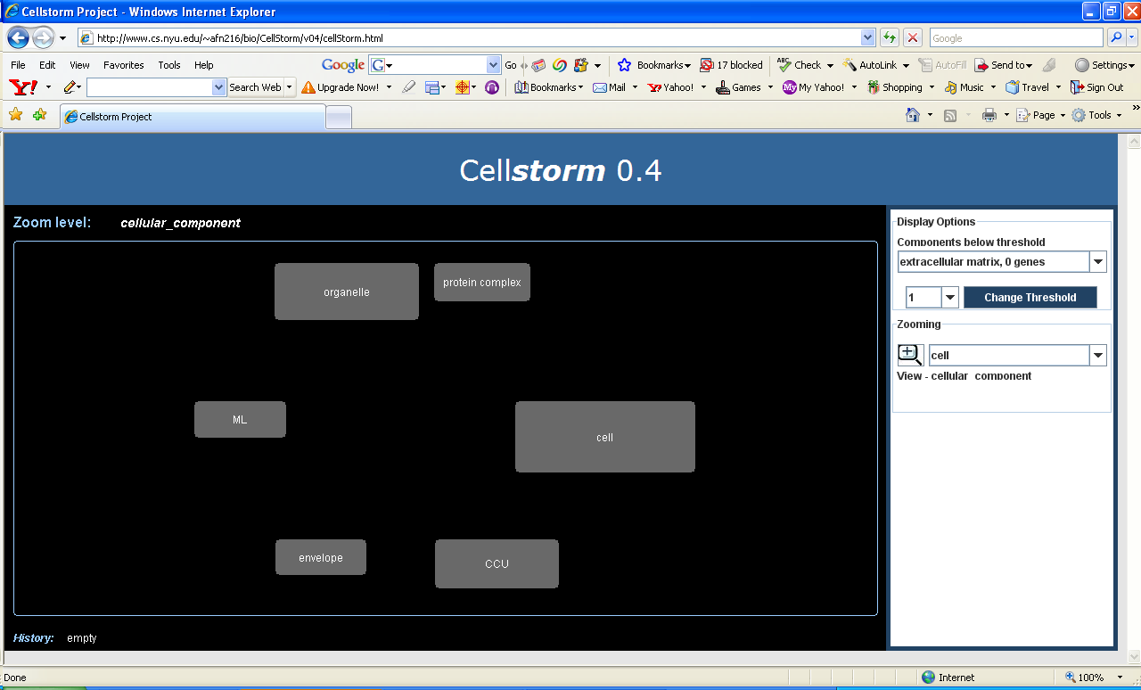Click the Change Threshold button
This screenshot has height=690, width=1141.
pyautogui.click(x=1030, y=298)
